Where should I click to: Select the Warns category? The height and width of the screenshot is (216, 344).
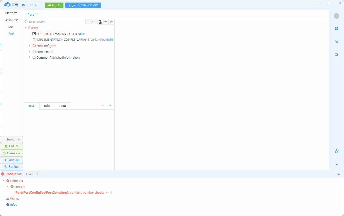13,199
